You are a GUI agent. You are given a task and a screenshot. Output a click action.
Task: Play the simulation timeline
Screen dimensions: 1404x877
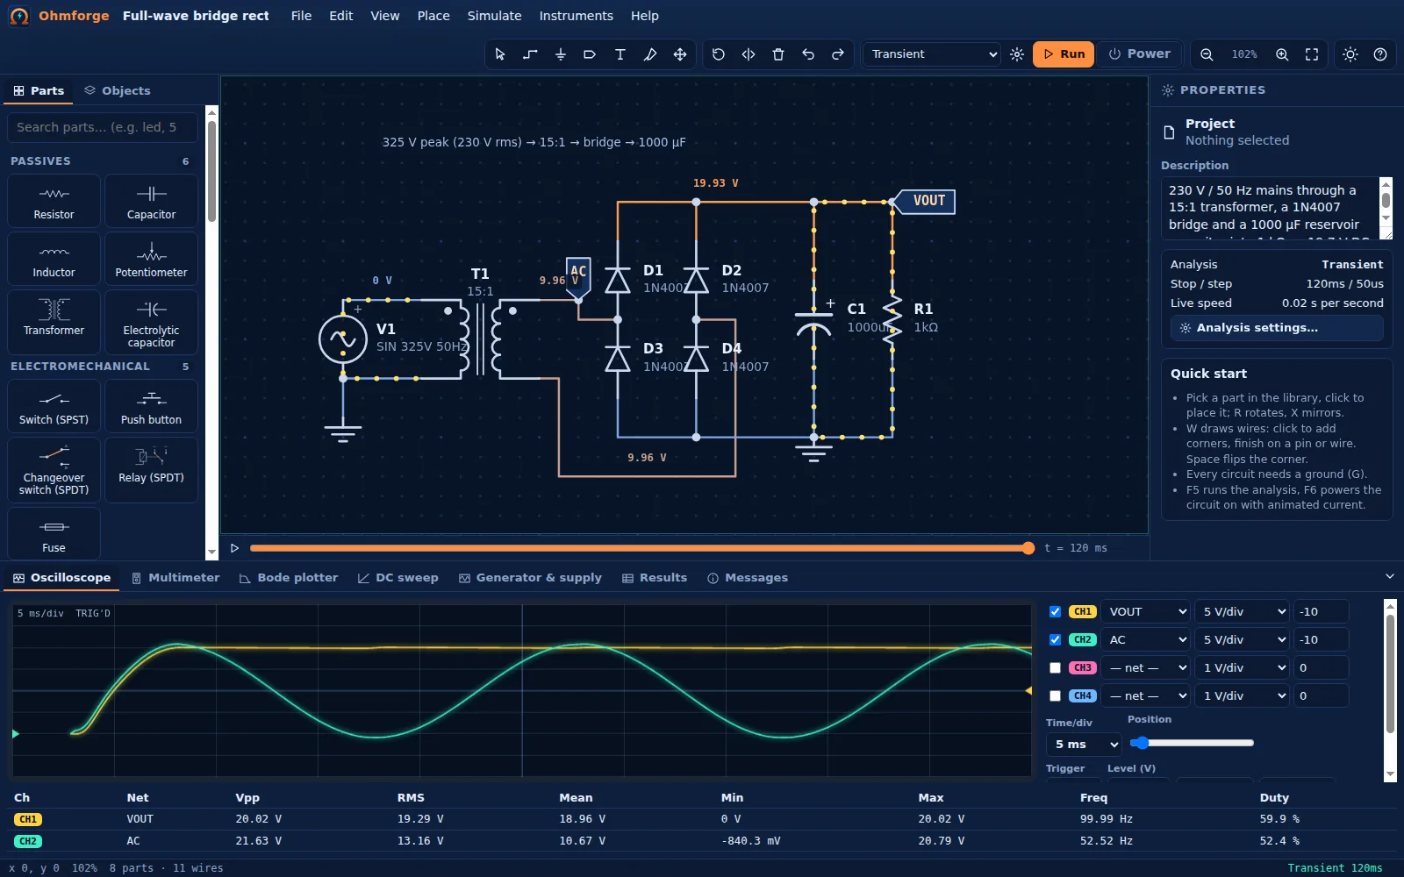click(234, 548)
